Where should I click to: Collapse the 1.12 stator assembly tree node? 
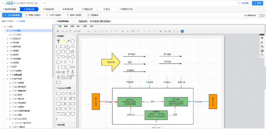(x=5, y=79)
